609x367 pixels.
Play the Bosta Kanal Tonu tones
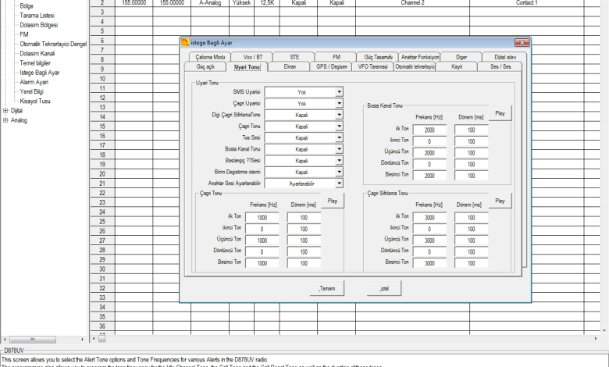[x=500, y=113]
